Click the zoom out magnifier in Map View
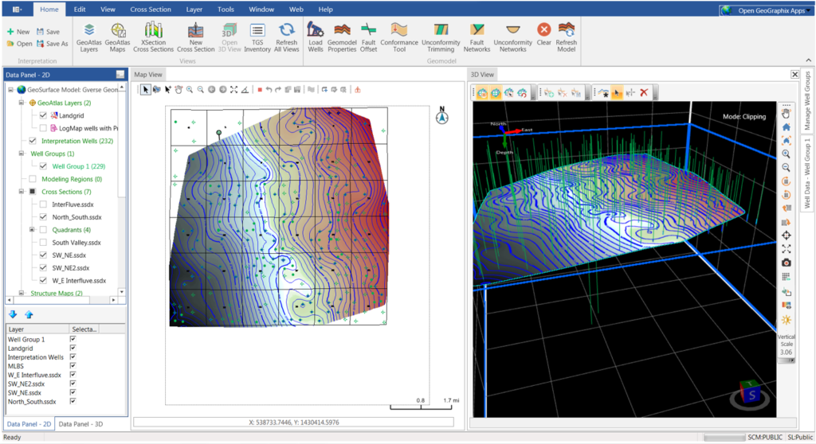 tap(200, 89)
